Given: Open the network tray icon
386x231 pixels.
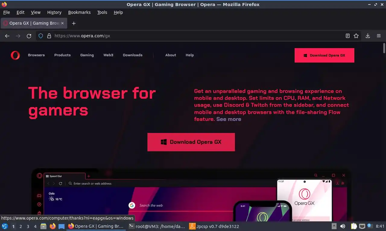Looking at the screenshot, I should (x=362, y=226).
